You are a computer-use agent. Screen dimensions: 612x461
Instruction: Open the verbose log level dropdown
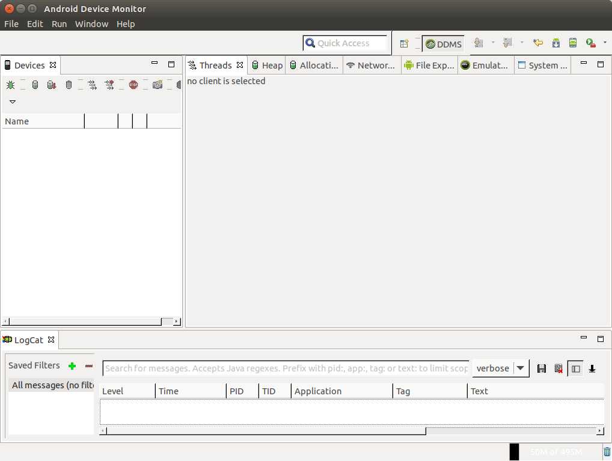(500, 368)
